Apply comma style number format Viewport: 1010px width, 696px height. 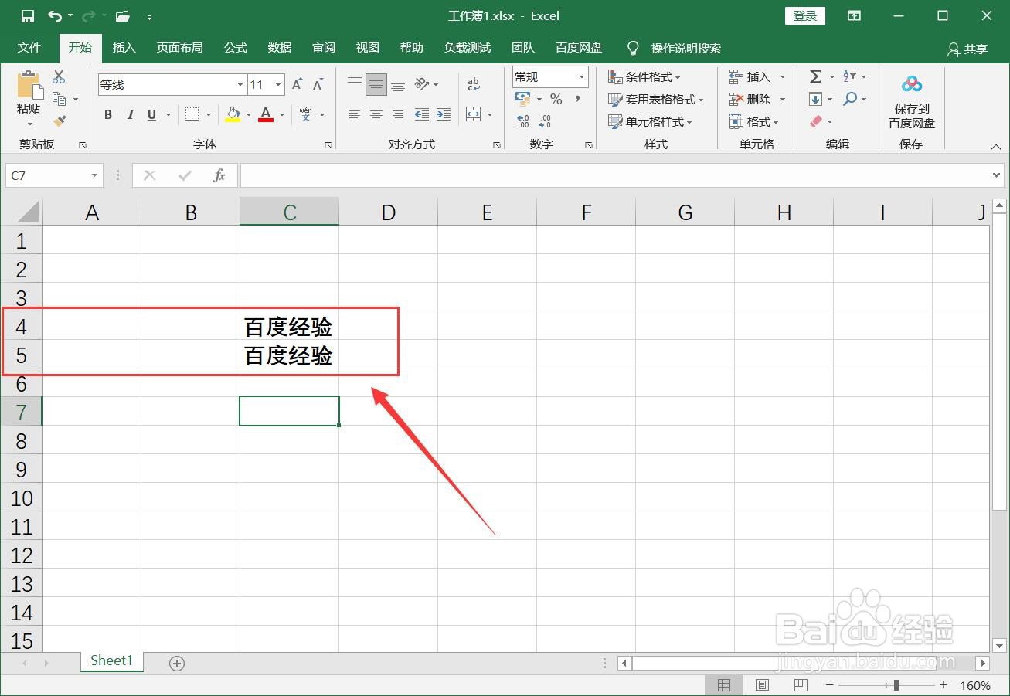tap(577, 99)
